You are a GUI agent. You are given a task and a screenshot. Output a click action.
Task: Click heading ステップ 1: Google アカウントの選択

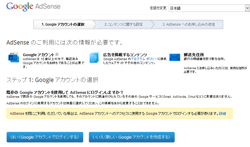tap(52, 80)
